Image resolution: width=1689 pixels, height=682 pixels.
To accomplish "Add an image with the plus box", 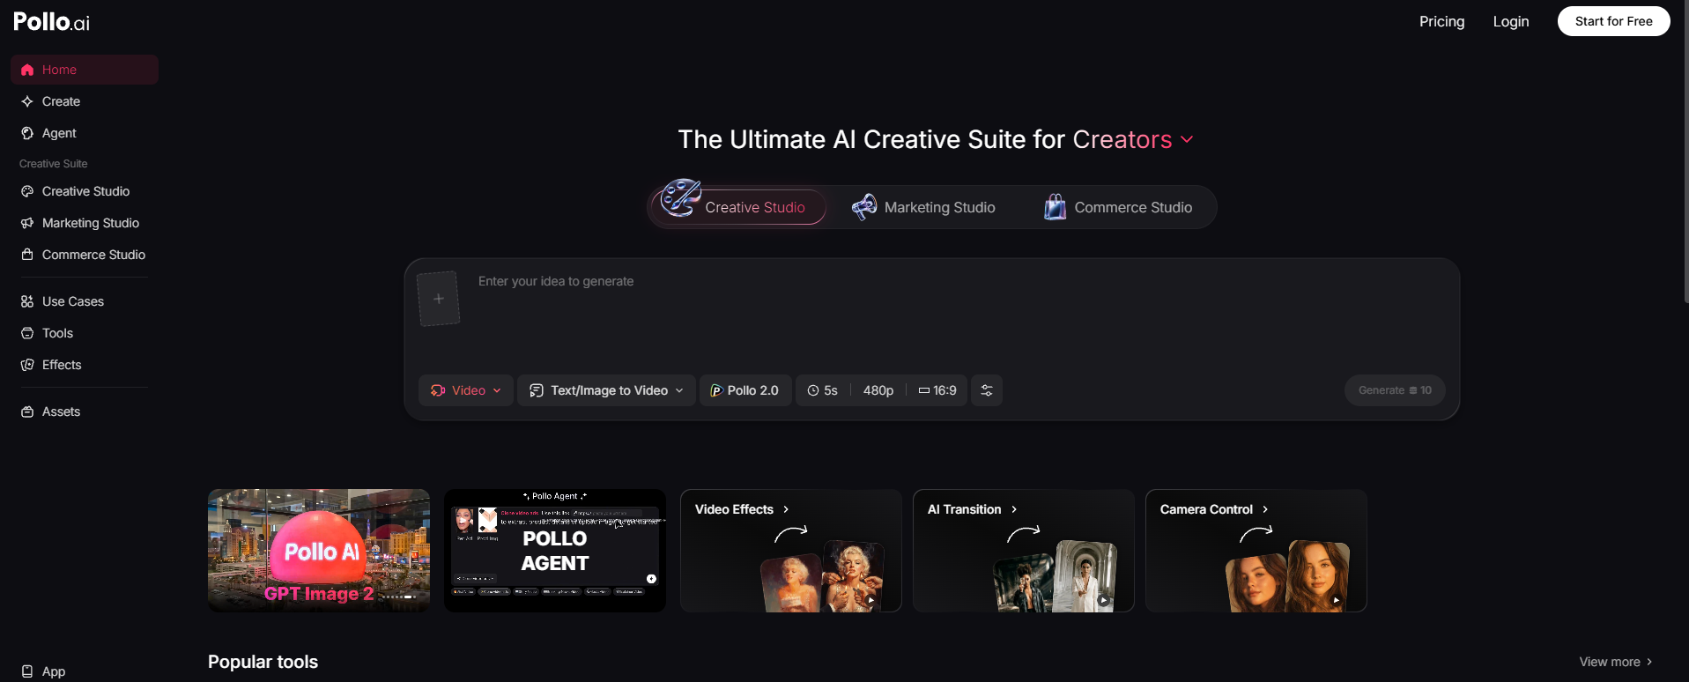I will tap(439, 299).
